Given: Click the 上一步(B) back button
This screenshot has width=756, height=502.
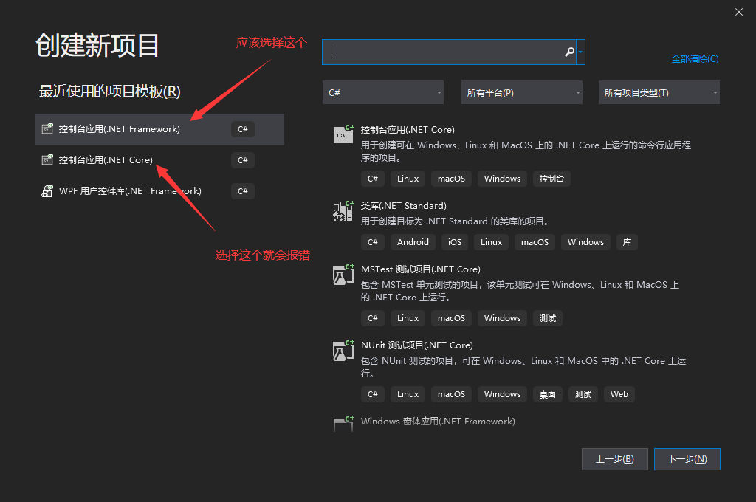Looking at the screenshot, I should (615, 459).
